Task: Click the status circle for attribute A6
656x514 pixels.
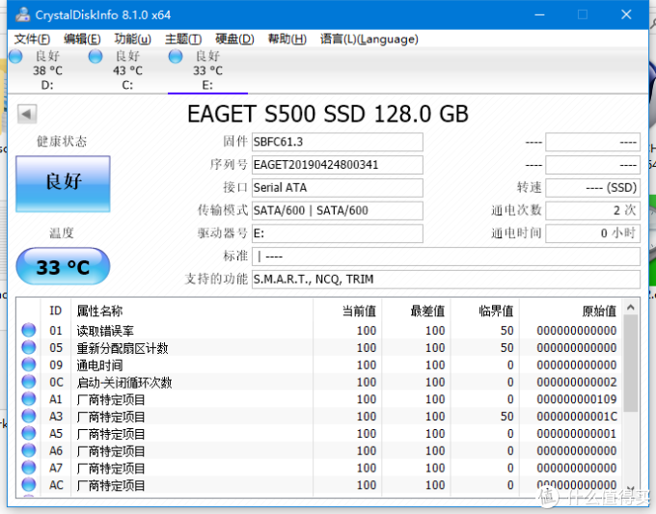Action: (x=29, y=450)
